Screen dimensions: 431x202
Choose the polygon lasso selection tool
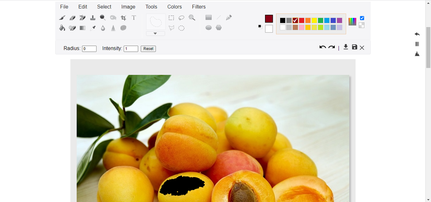pos(171,28)
